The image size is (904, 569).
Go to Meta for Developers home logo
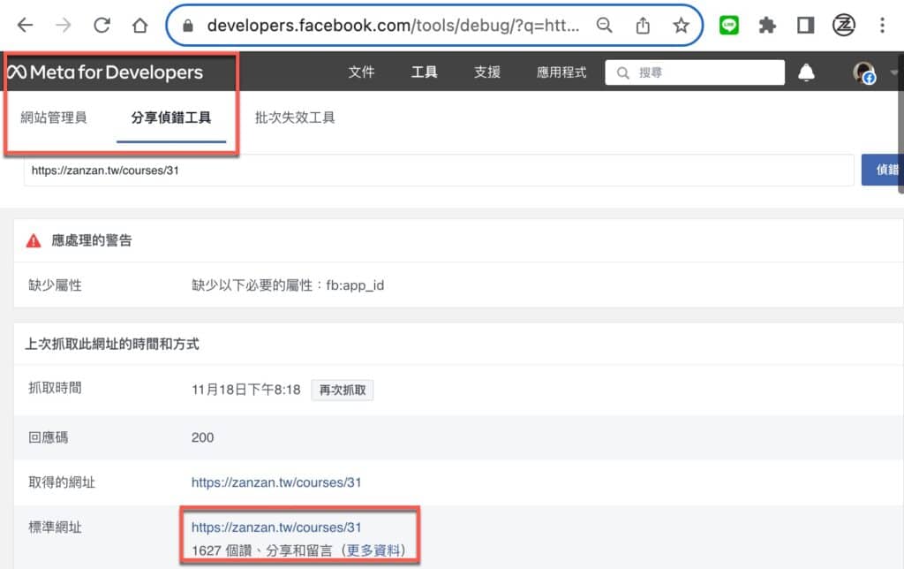point(106,72)
